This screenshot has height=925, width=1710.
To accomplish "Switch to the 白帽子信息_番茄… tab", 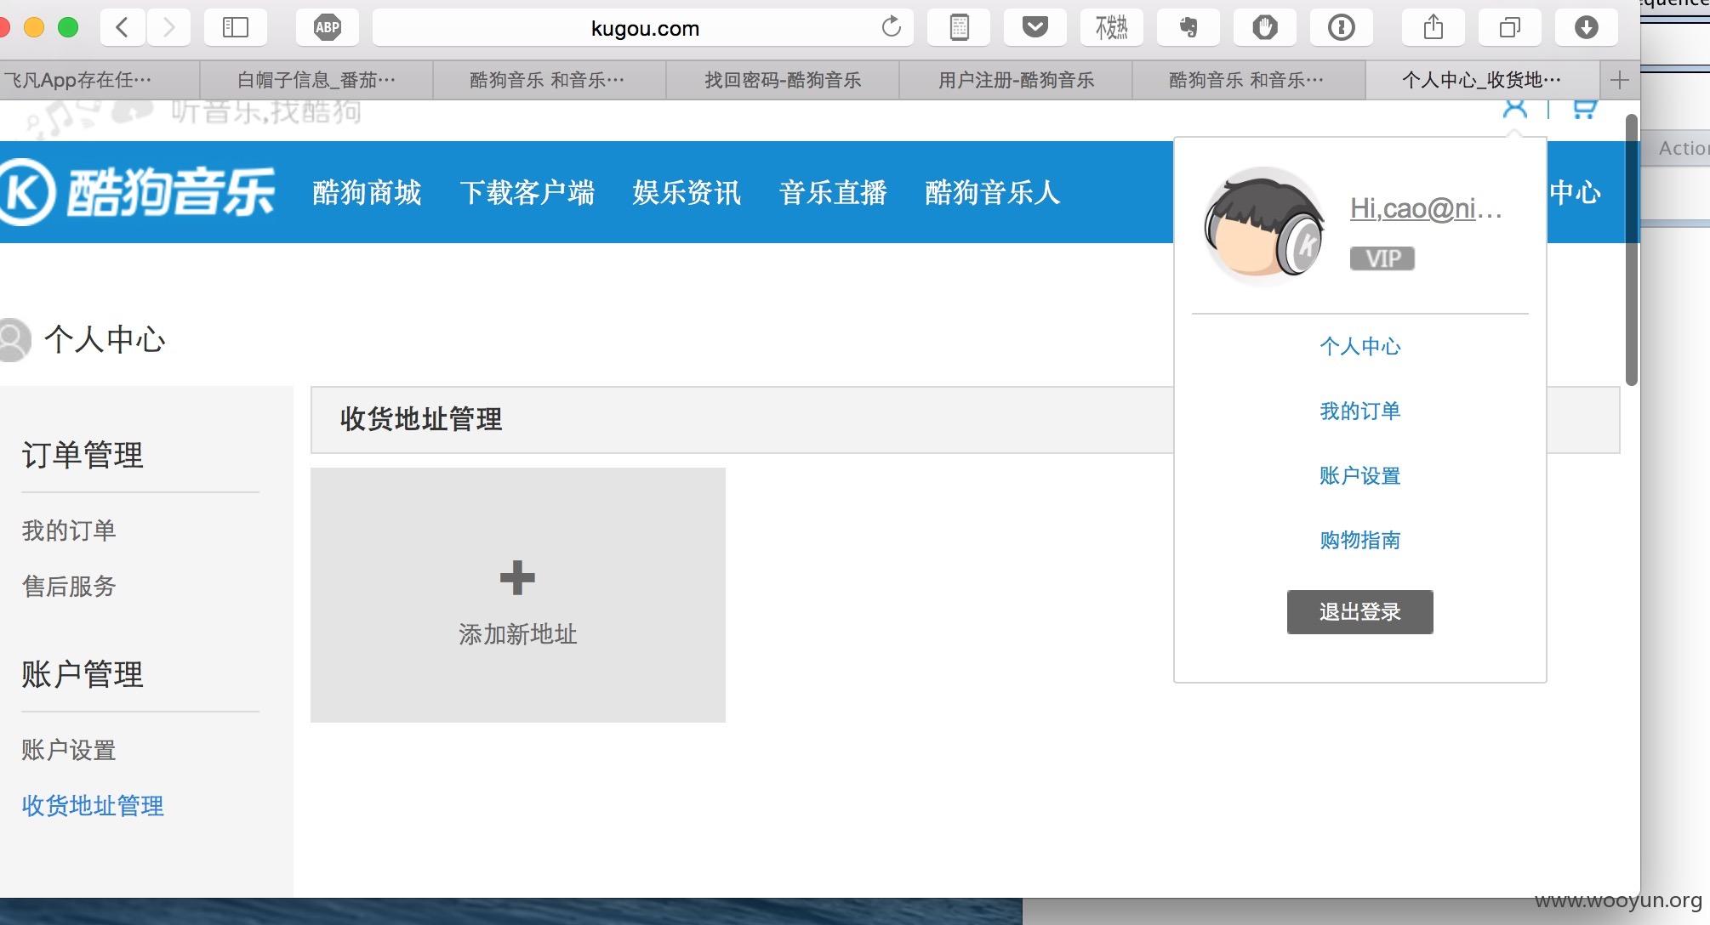I will pos(316,80).
